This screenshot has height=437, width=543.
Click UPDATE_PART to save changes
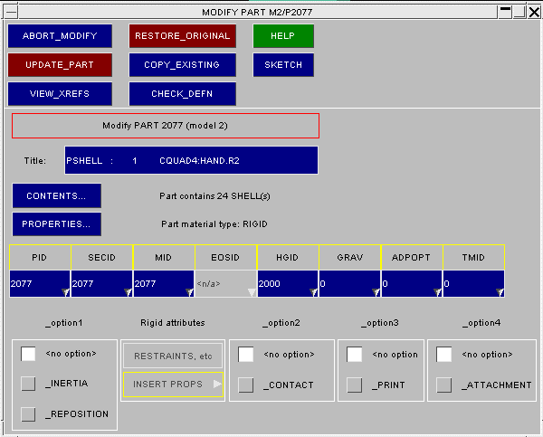click(x=60, y=65)
